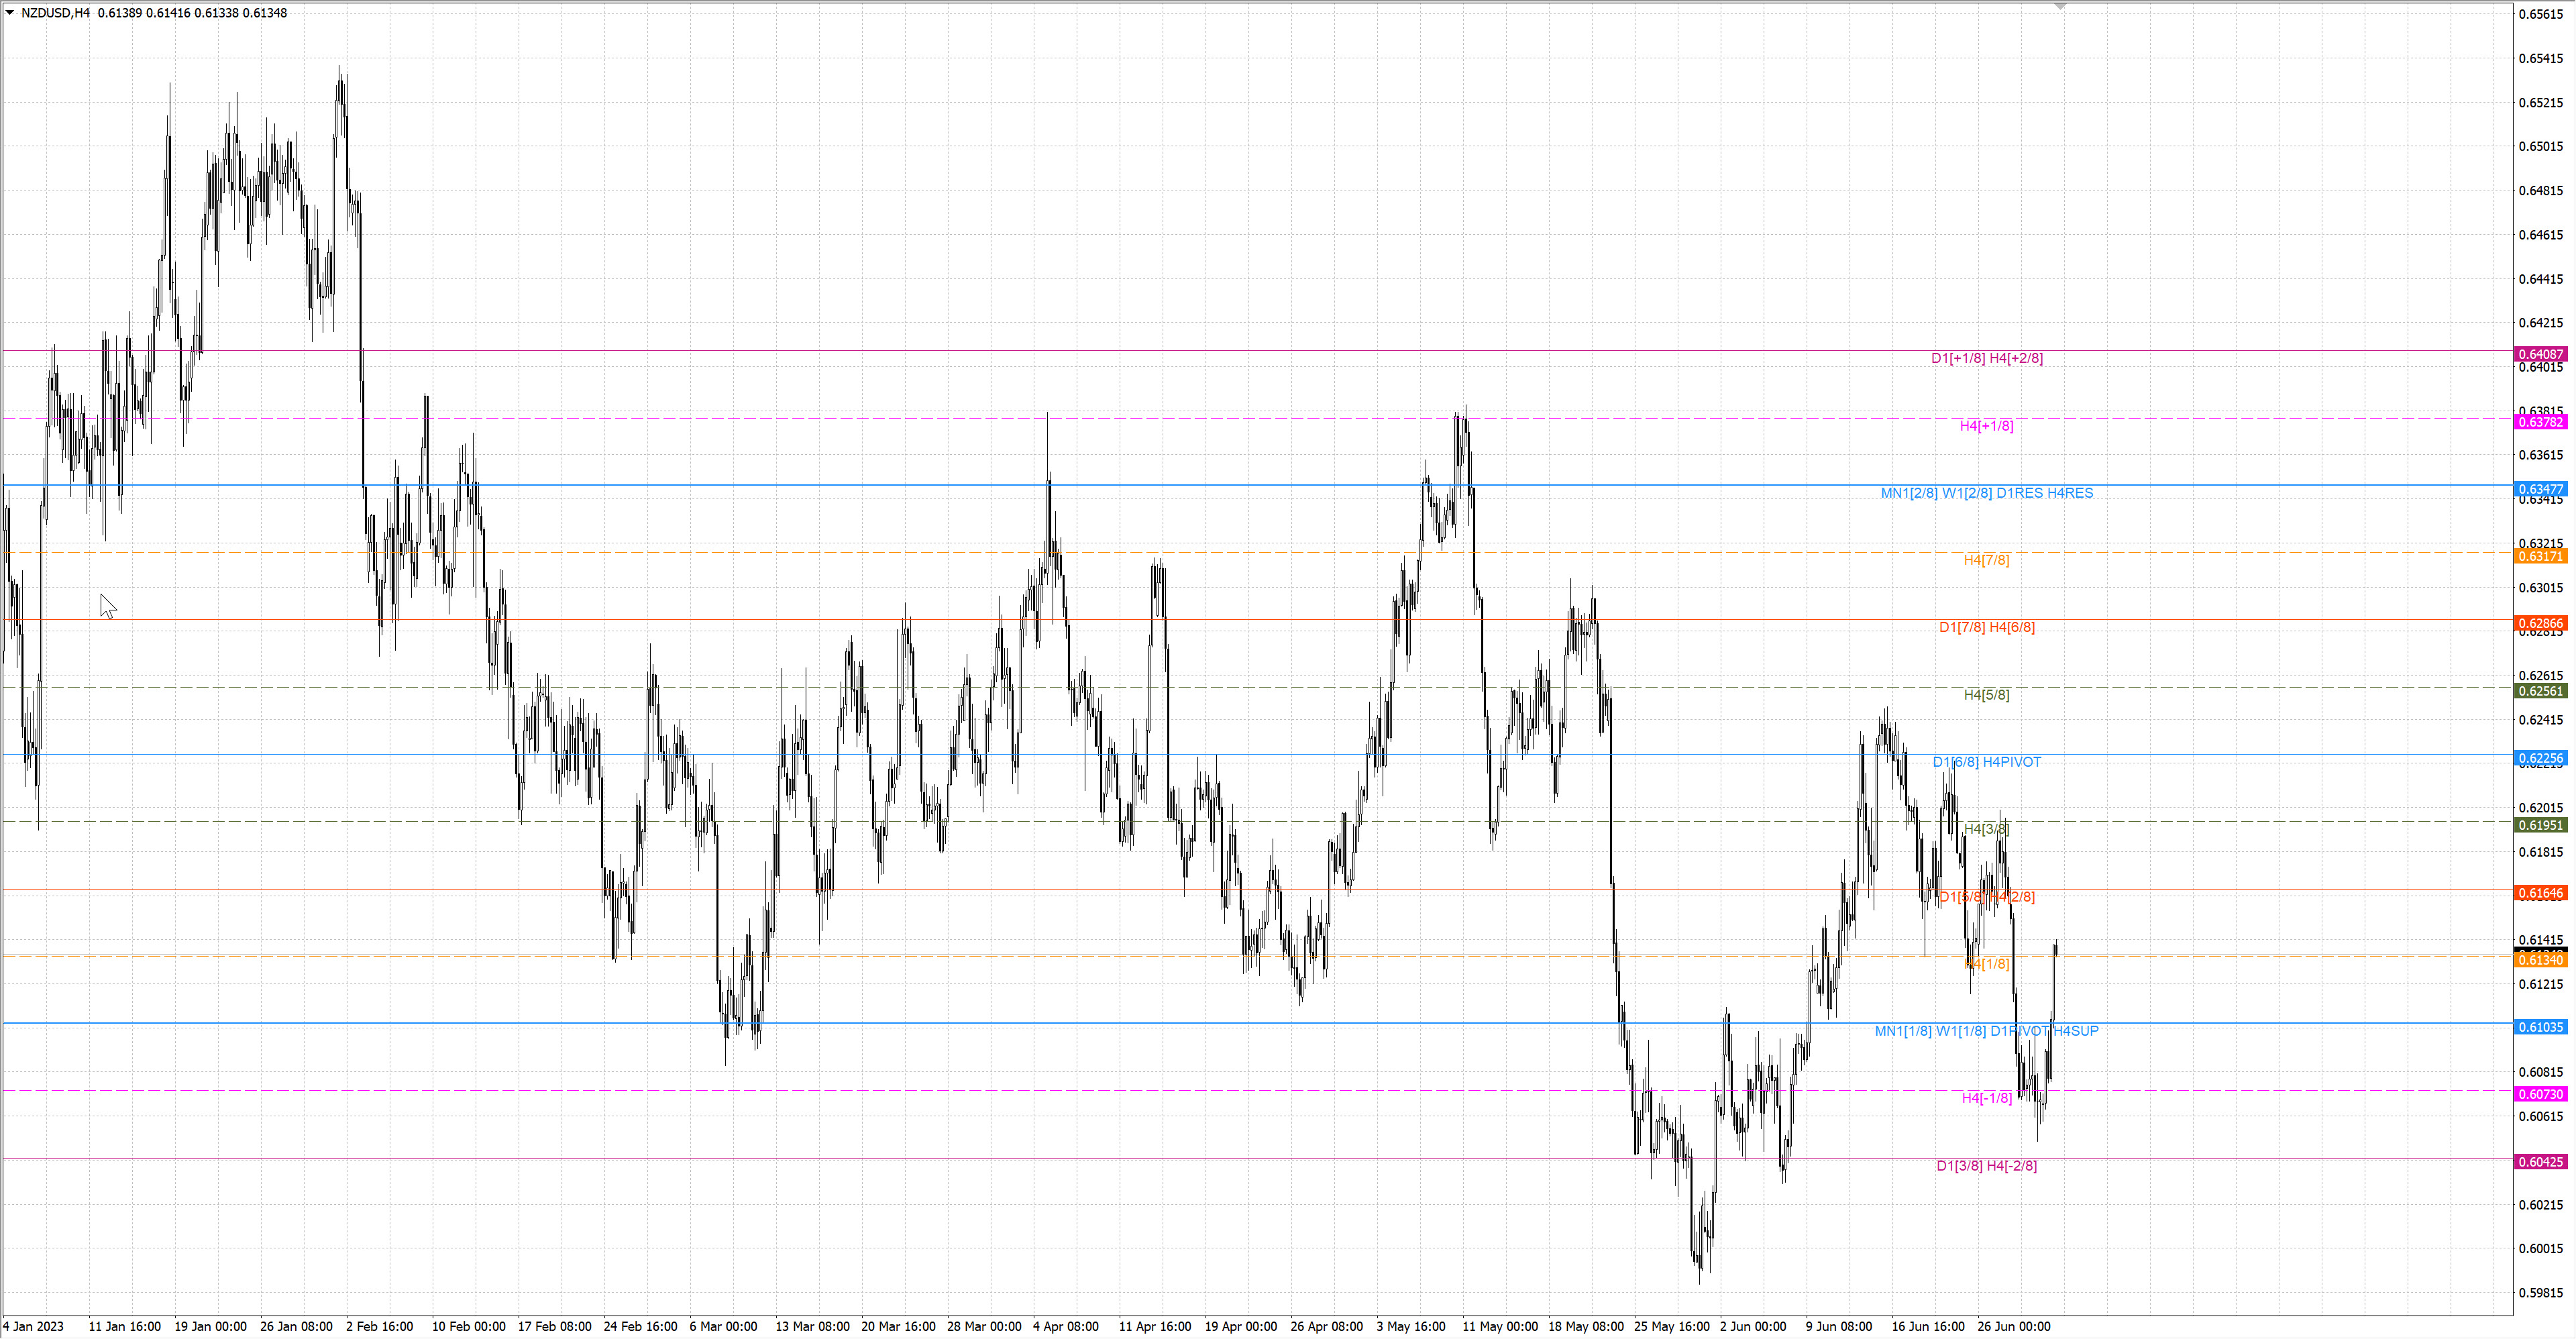
Task: Click the 6 Mar 00:00 time label
Action: pos(724,1326)
